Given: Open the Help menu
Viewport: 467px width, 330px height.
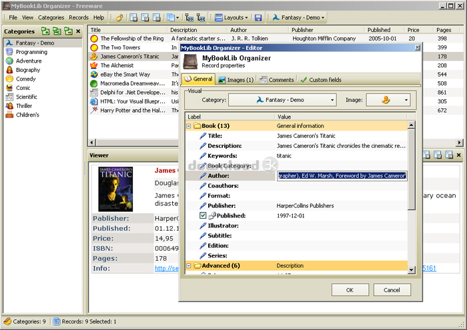Looking at the screenshot, I should 99,17.
